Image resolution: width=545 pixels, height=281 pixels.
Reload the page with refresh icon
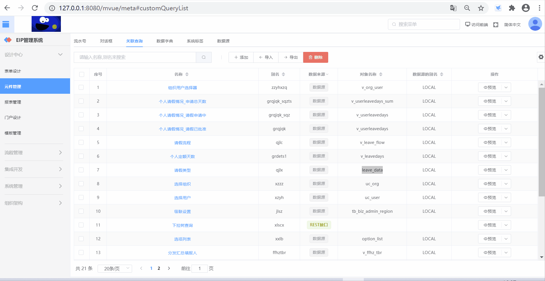(35, 8)
